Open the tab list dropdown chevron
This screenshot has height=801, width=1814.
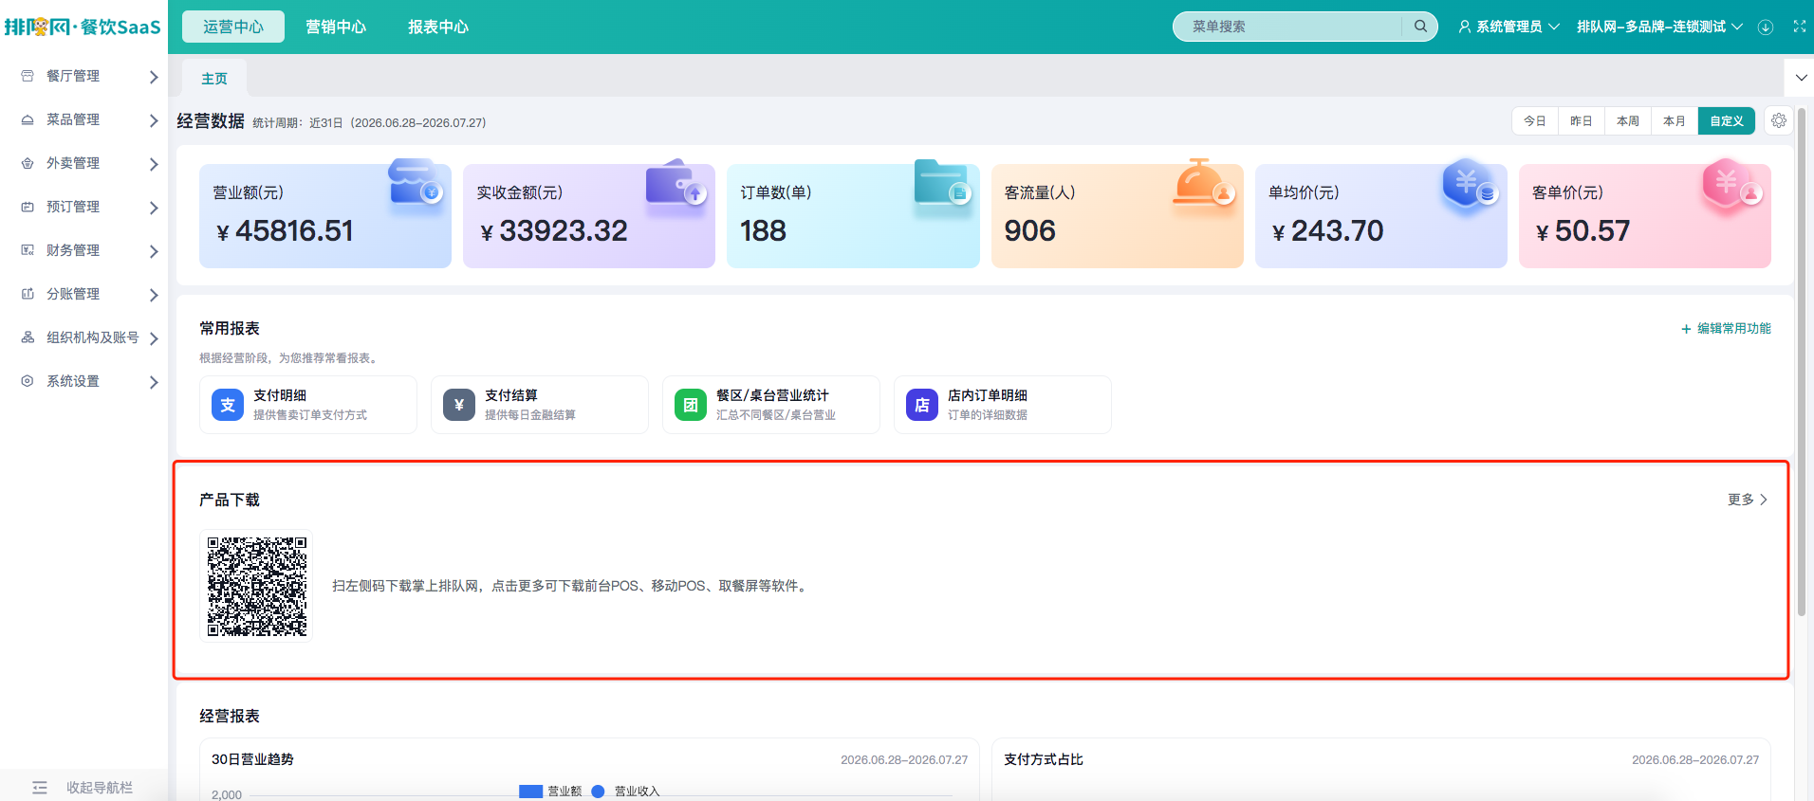1801,78
